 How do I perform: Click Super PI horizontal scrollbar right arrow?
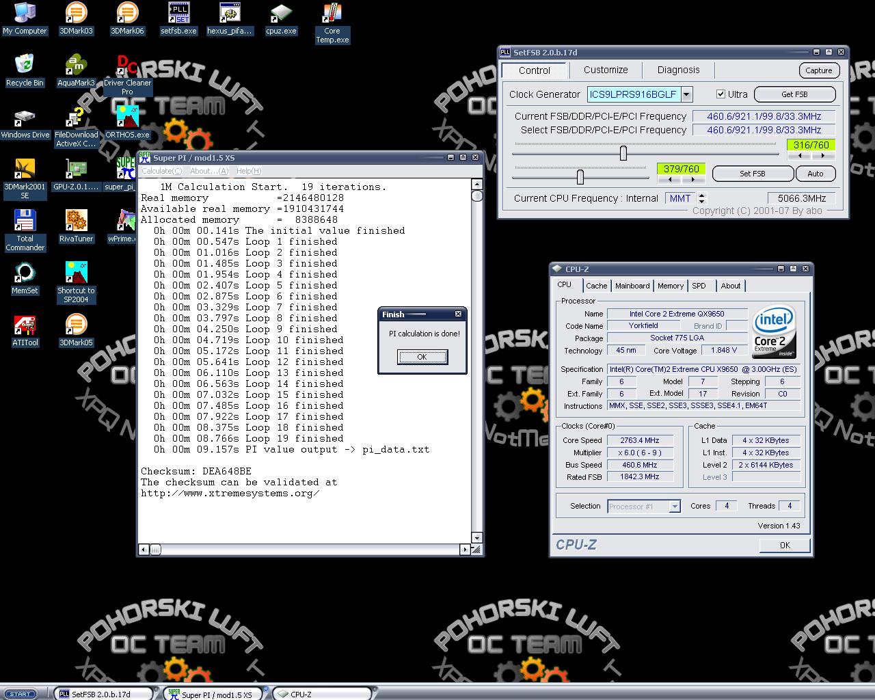(465, 549)
